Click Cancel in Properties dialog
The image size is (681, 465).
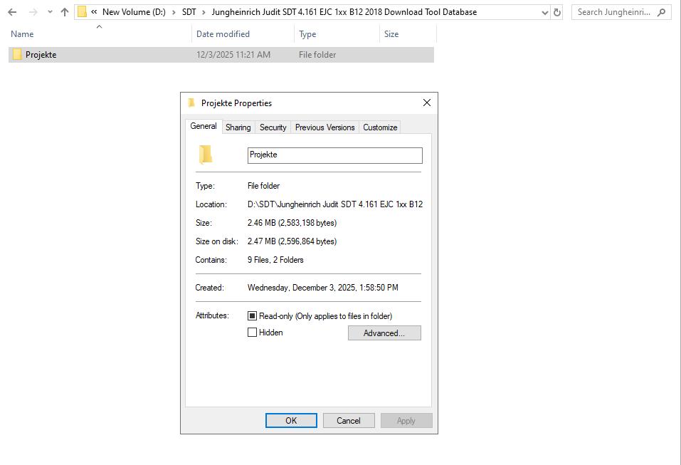tap(348, 421)
